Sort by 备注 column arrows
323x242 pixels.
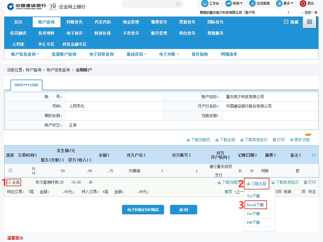point(300,155)
